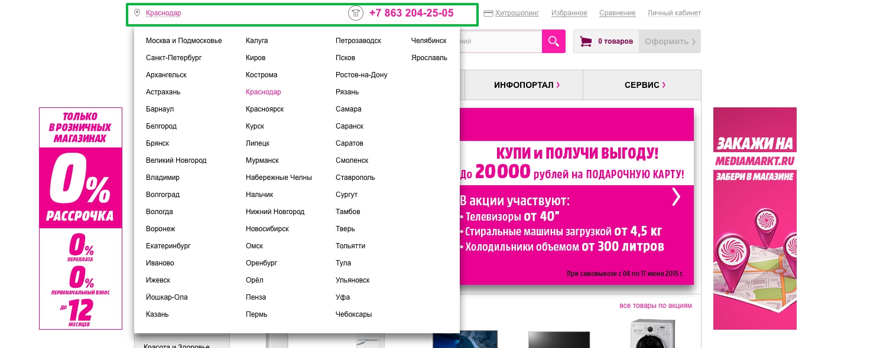Select Ростов-на-Дону from the city list
Viewport: 893px width, 348px height.
361,75
